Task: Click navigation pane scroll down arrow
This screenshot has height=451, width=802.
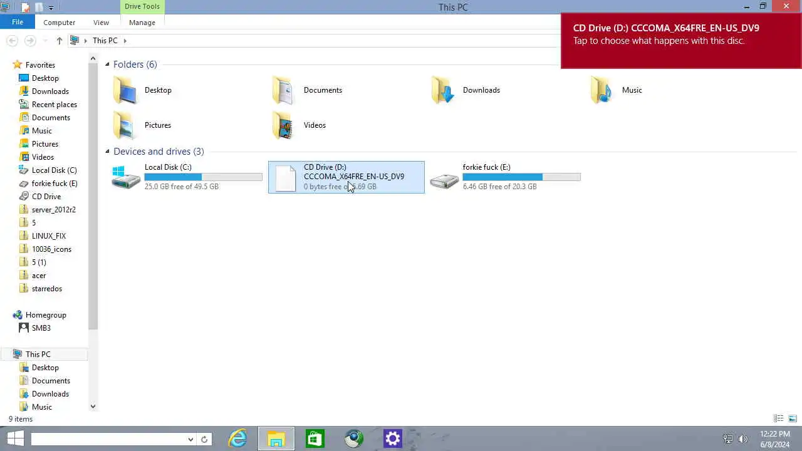Action: (x=93, y=407)
